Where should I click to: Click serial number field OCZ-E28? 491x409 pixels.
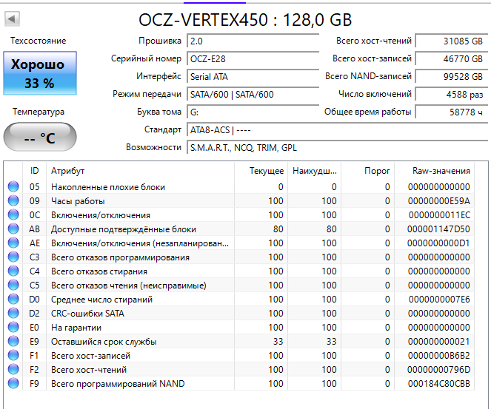pyautogui.click(x=253, y=58)
